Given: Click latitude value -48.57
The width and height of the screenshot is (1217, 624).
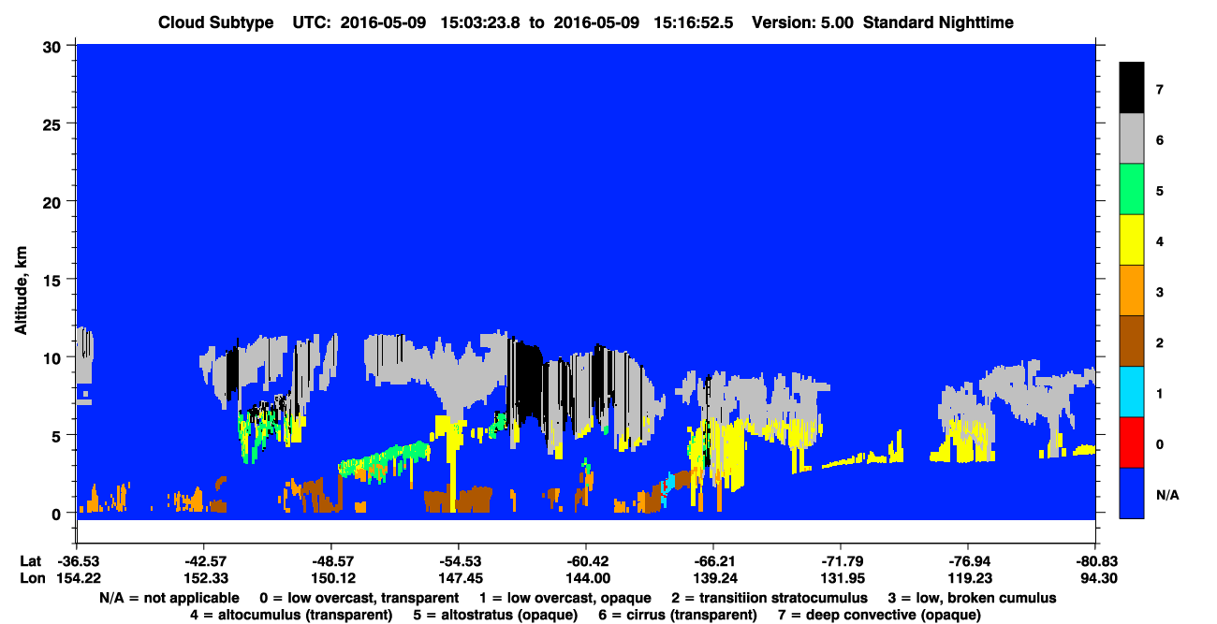Looking at the screenshot, I should (330, 561).
